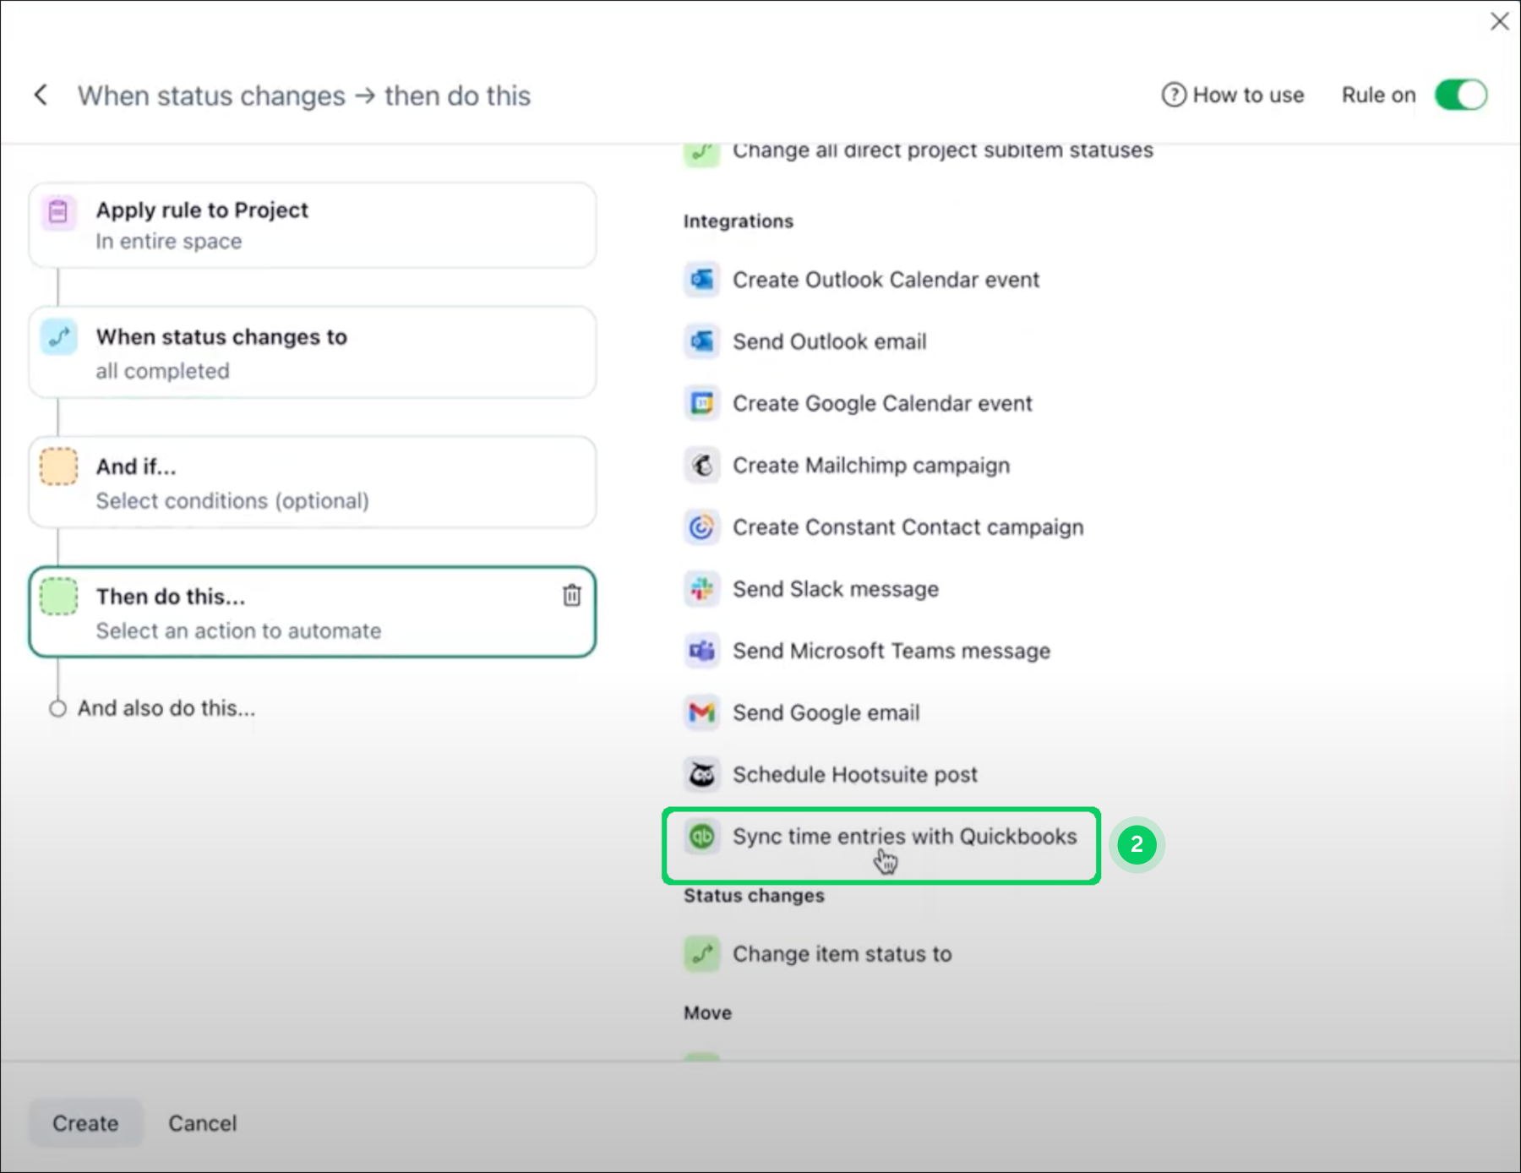The height and width of the screenshot is (1173, 1521).
Task: Open the How to use help link
Action: (x=1233, y=95)
